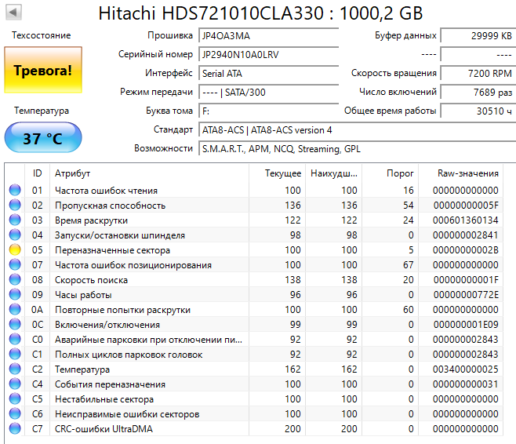Click status icon for Нестабильные сектора

(15, 399)
